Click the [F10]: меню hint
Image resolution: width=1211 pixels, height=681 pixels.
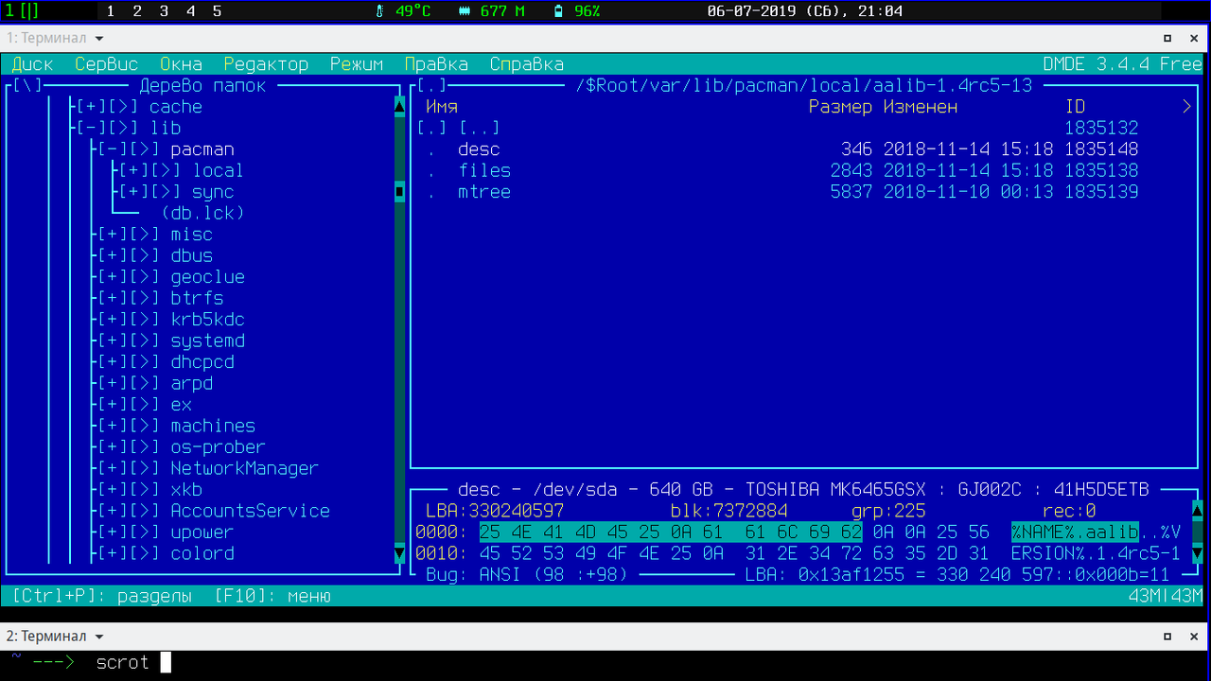click(x=272, y=597)
